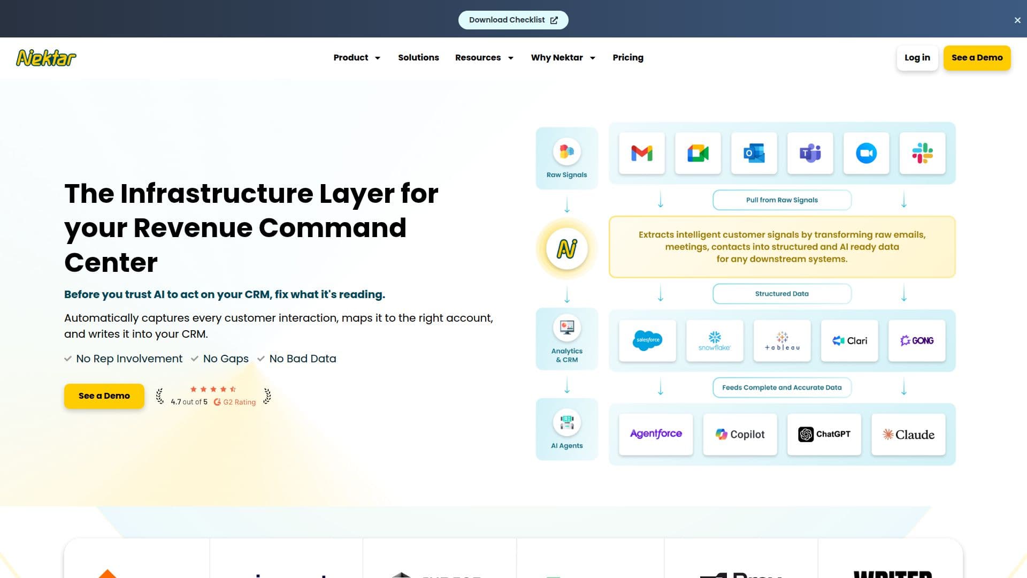
Task: Click the Gmail icon tile
Action: click(x=642, y=154)
